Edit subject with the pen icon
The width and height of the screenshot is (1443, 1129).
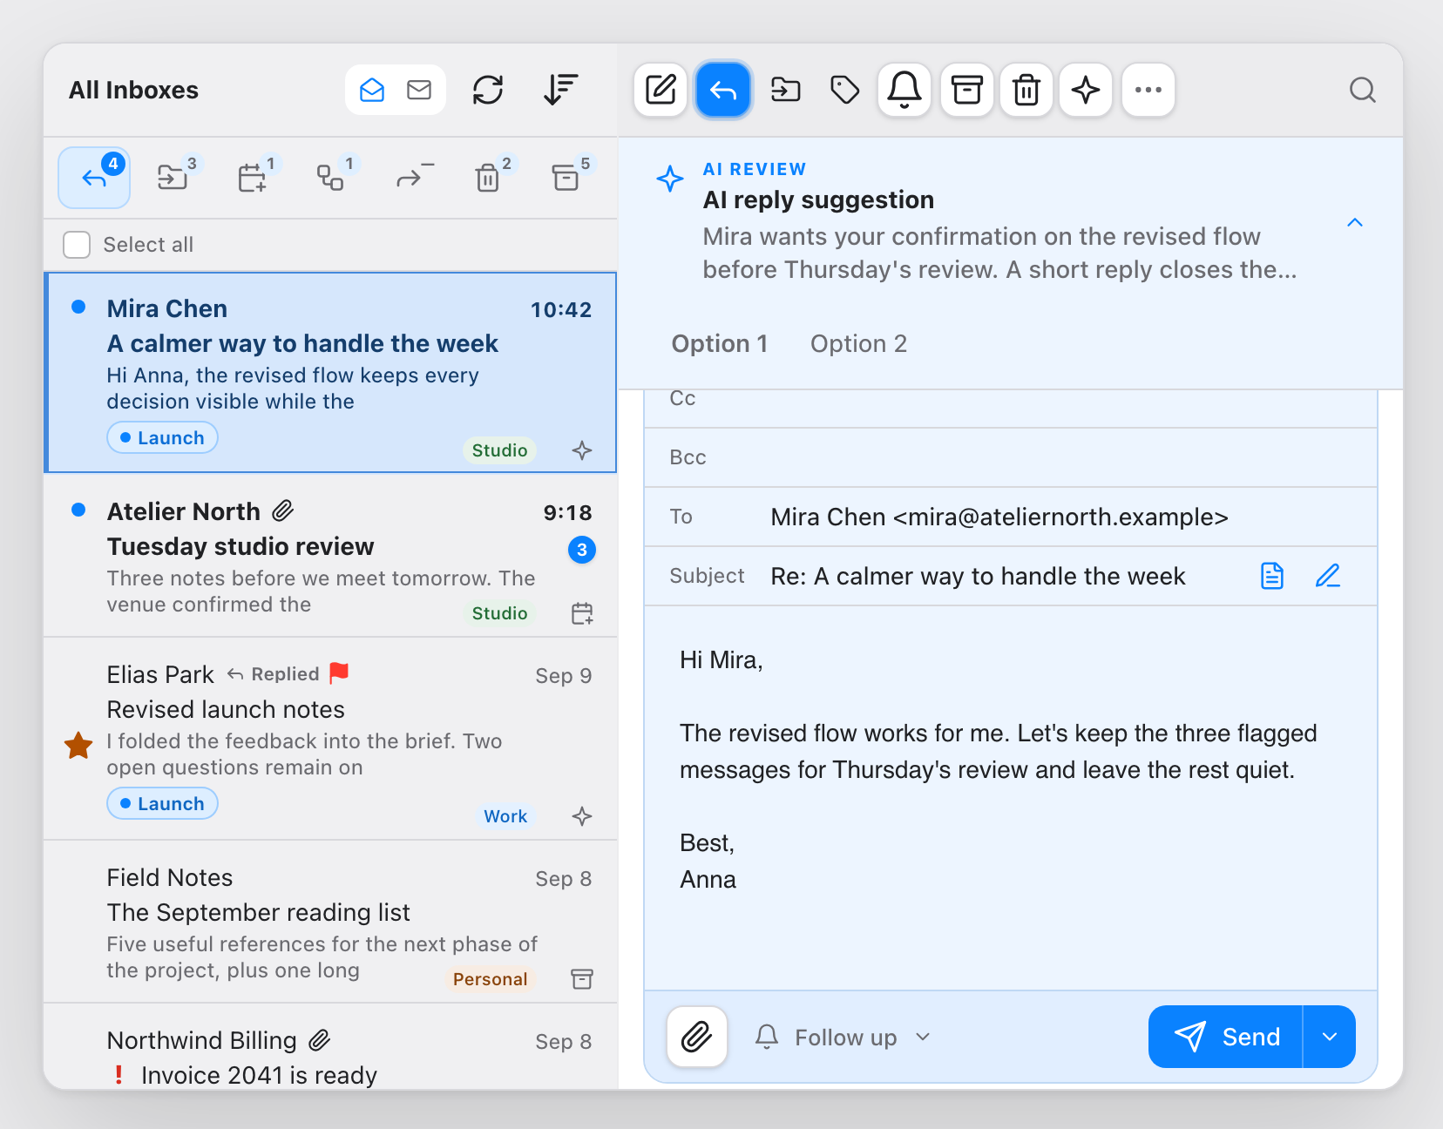point(1328,576)
